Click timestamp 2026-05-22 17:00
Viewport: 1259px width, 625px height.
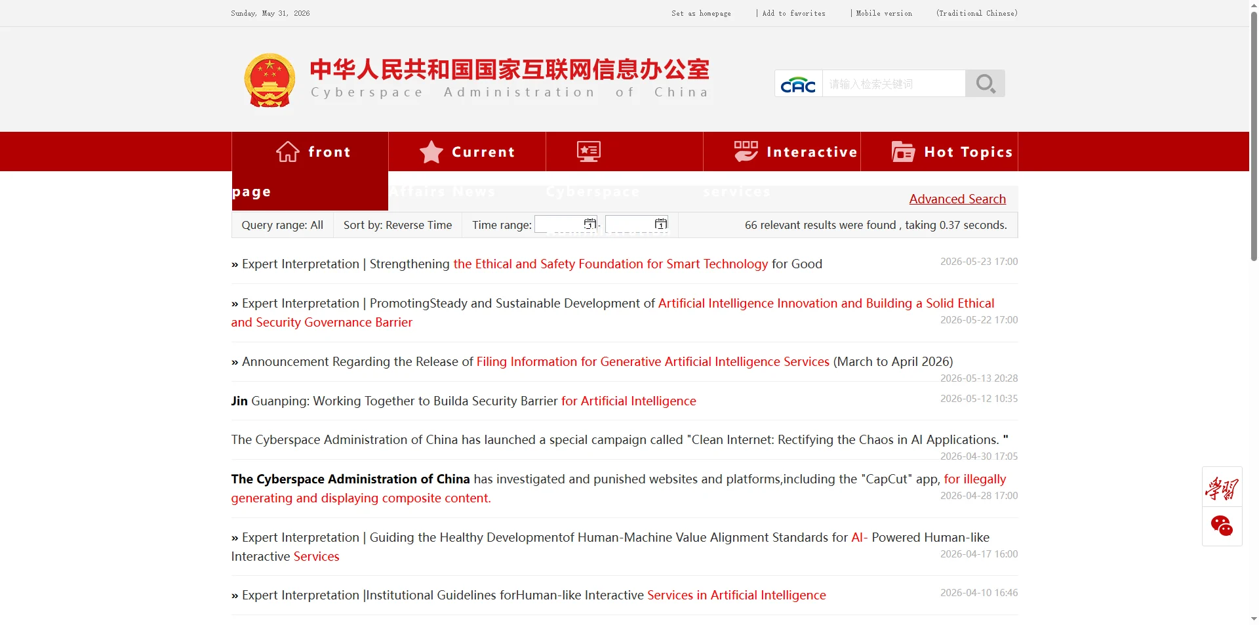(x=979, y=320)
